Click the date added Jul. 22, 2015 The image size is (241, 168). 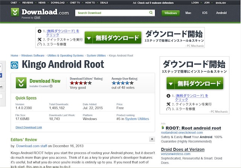93,108
